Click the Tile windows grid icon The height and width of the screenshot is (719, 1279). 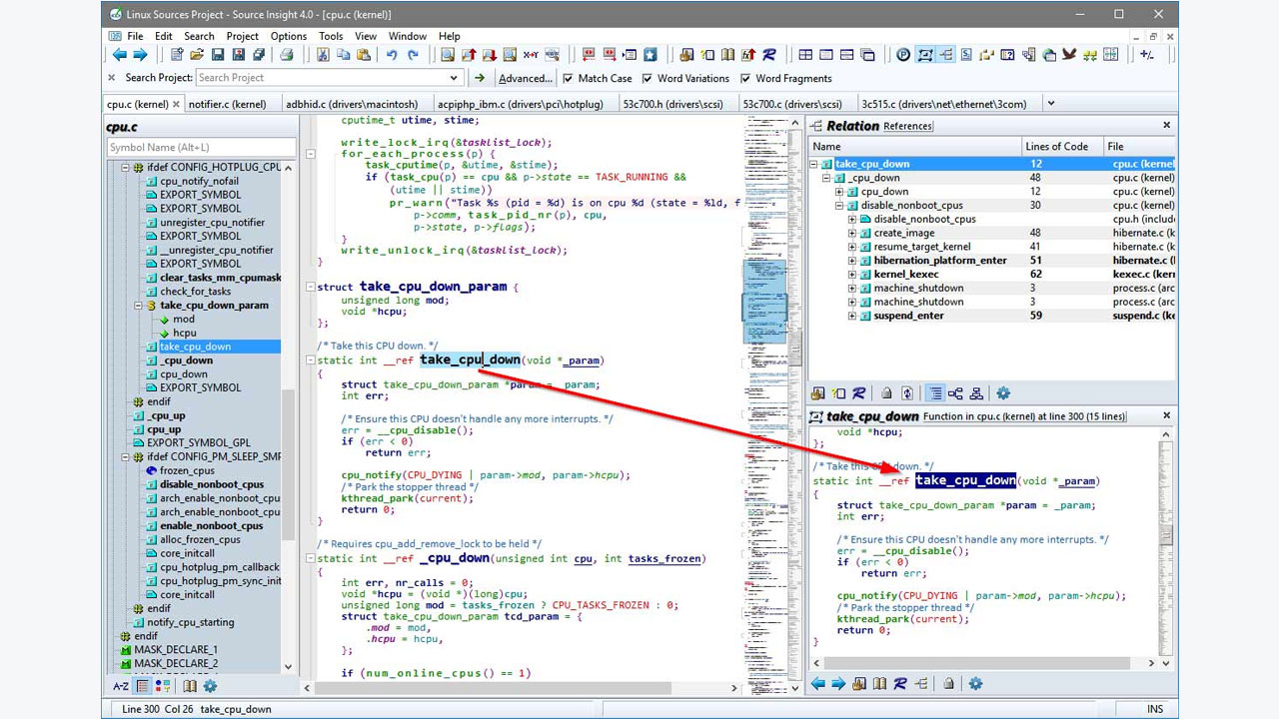(x=805, y=55)
